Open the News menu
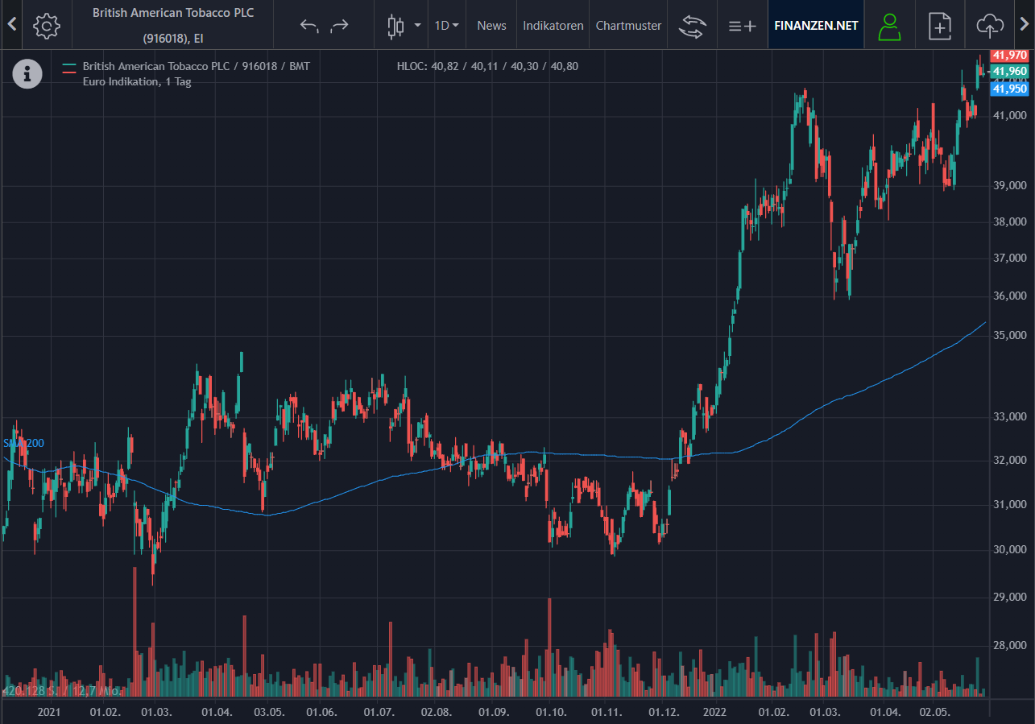The image size is (1035, 724). (x=491, y=26)
